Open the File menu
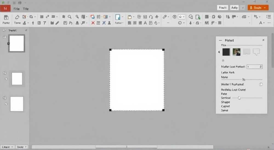The image size is (274, 150). (16, 9)
